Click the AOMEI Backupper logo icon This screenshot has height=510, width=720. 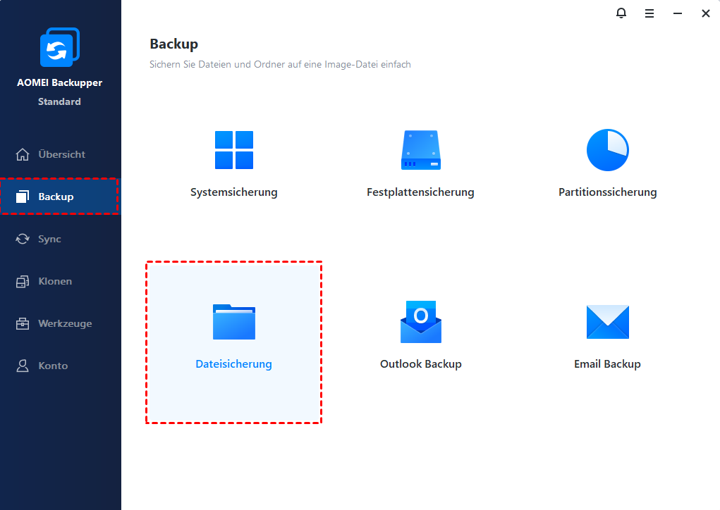coord(60,46)
